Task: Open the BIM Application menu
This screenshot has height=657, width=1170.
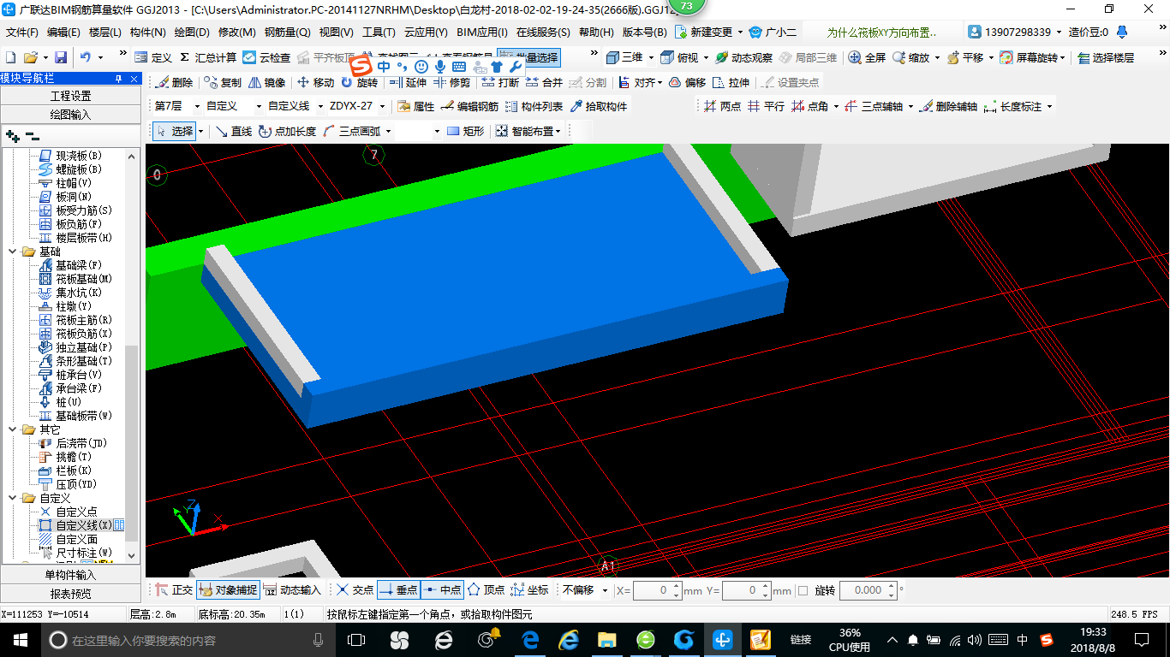Action: (x=482, y=33)
